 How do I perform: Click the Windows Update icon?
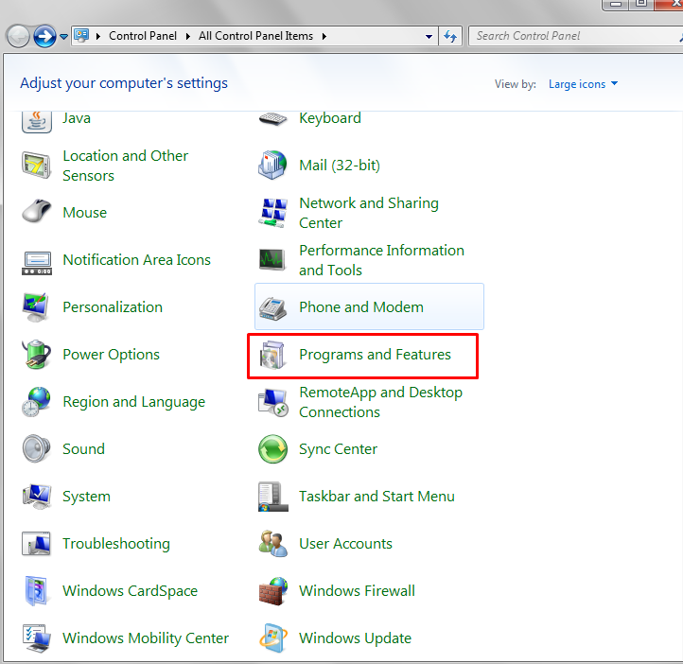click(x=272, y=638)
